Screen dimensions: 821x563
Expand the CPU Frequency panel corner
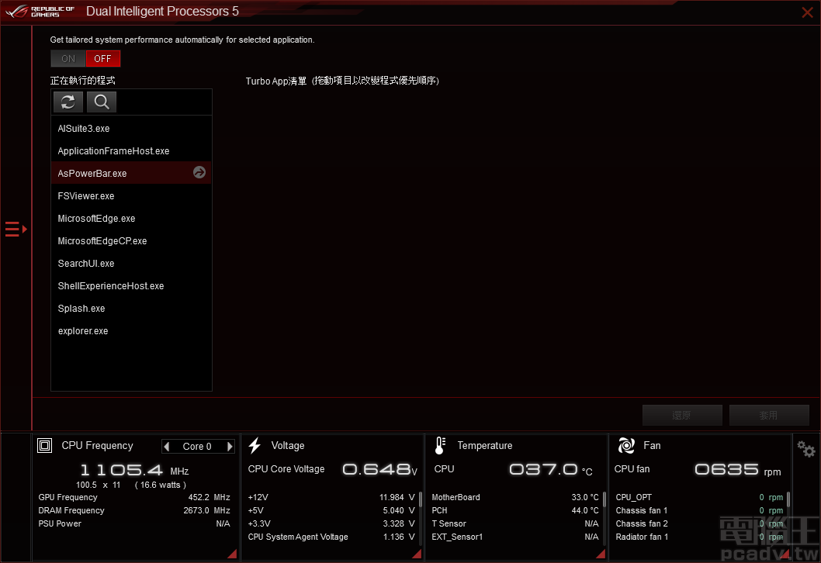click(x=233, y=554)
